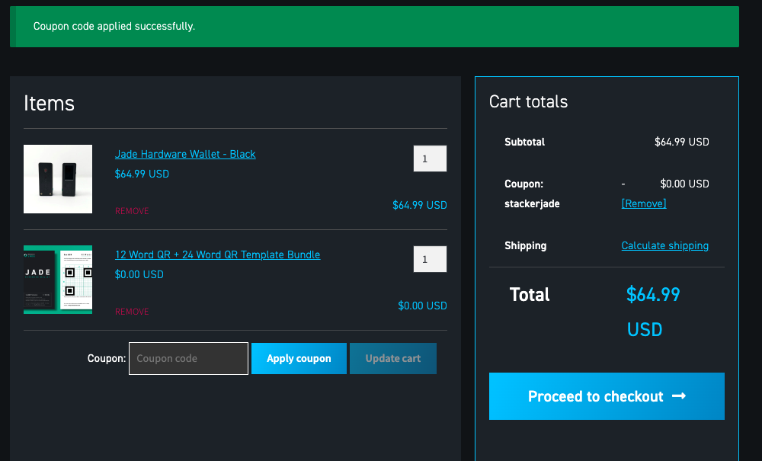
Task: Click the Coupon code input field
Action: 188,358
